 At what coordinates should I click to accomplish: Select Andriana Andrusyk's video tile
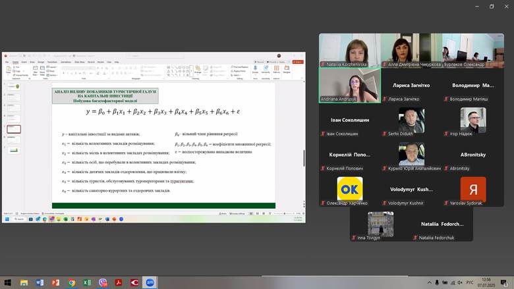point(349,85)
